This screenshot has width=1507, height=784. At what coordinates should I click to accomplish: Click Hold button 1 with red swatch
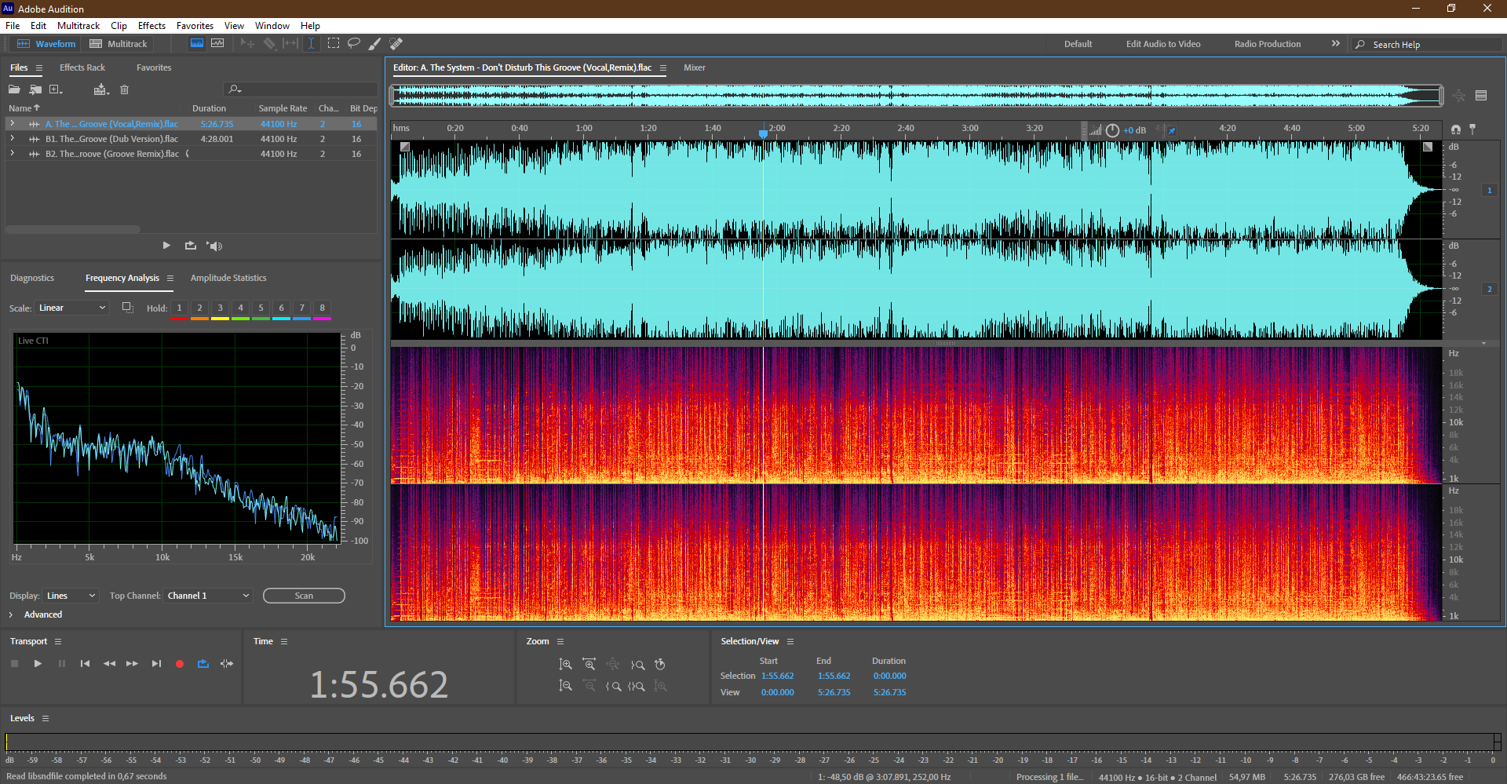179,309
